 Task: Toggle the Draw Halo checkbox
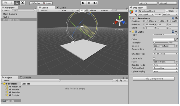pyautogui.click(x=154, y=59)
